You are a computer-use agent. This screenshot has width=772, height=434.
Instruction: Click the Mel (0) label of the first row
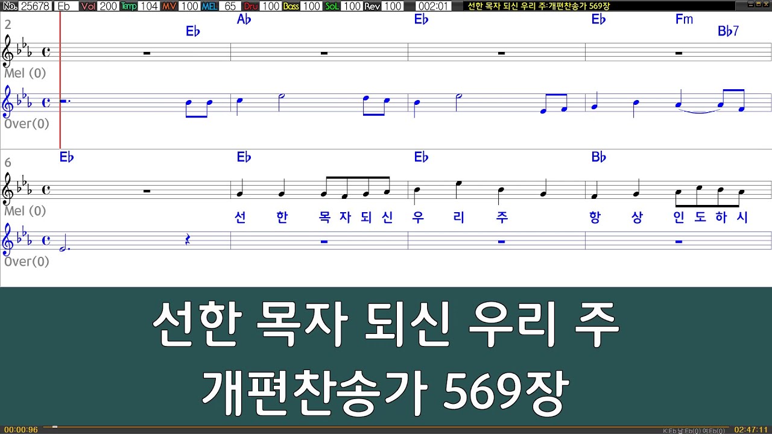25,74
